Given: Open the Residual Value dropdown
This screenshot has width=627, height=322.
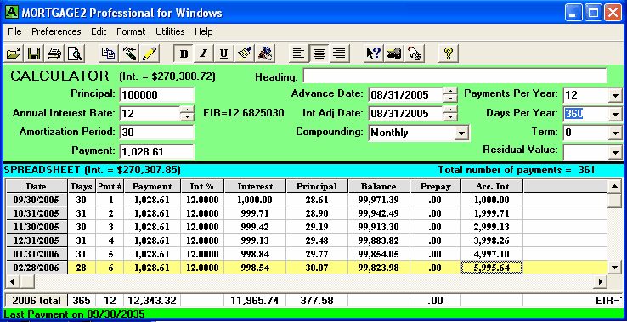Looking at the screenshot, I should [x=614, y=151].
